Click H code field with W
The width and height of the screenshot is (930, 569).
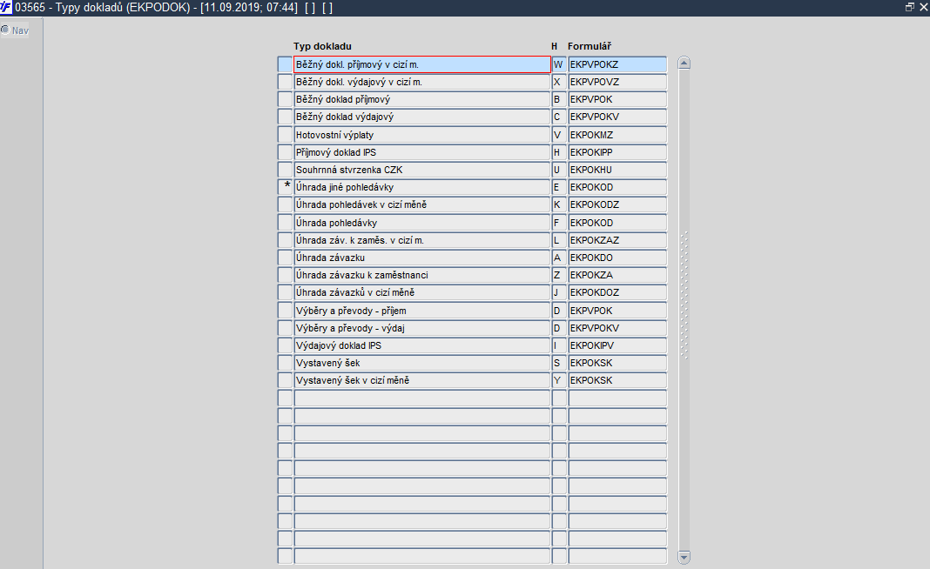(559, 64)
